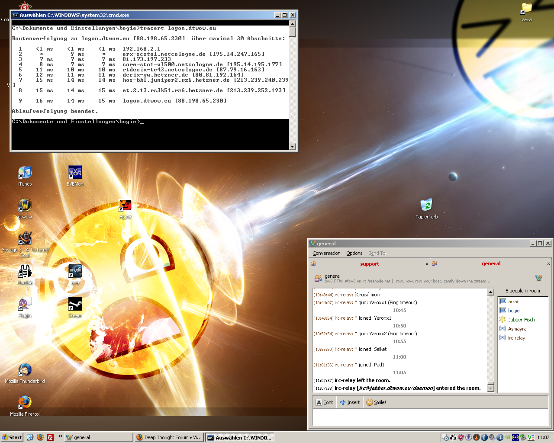Image resolution: width=554 pixels, height=443 pixels.
Task: Open the iTunes desktop shortcut
Action: click(x=25, y=173)
